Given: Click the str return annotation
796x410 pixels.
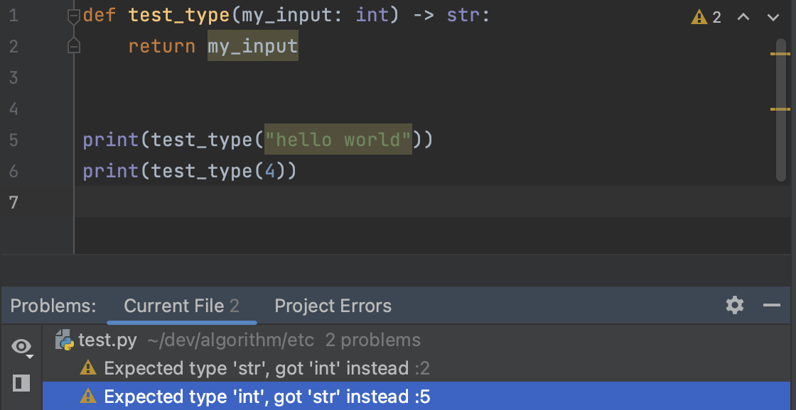Looking at the screenshot, I should 463,15.
